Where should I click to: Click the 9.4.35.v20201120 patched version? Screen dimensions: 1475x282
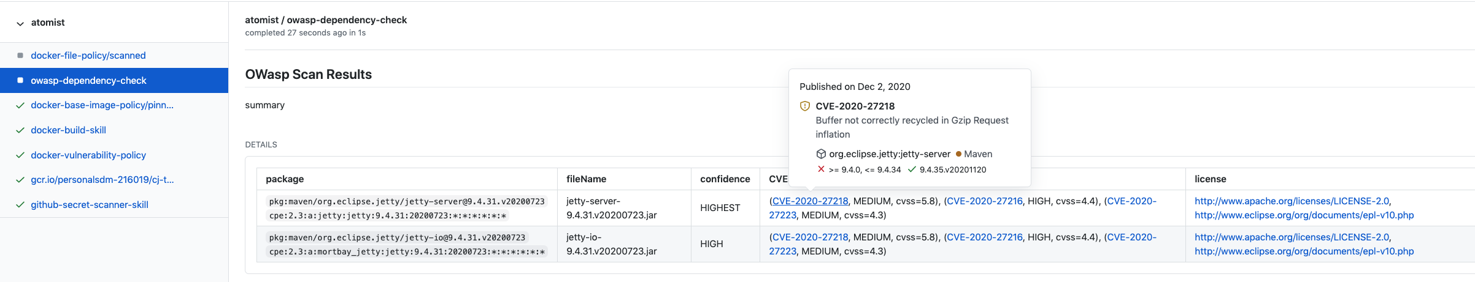pos(953,170)
